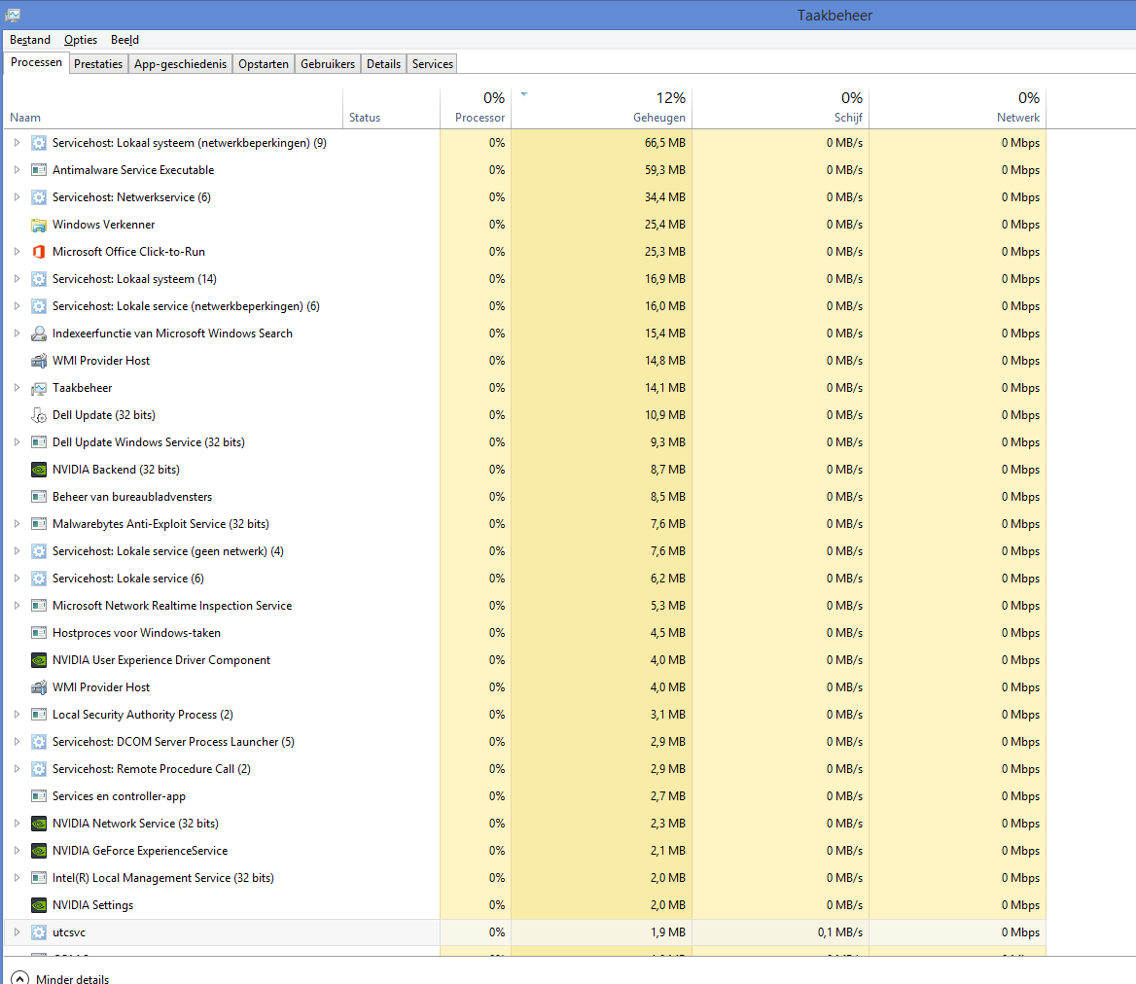Expand the Local Security Authority Process row
The height and width of the screenshot is (984, 1136).
(x=17, y=715)
